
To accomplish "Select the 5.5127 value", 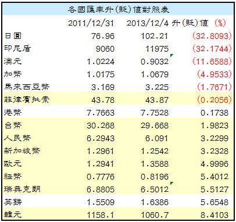I will [x=214, y=189].
